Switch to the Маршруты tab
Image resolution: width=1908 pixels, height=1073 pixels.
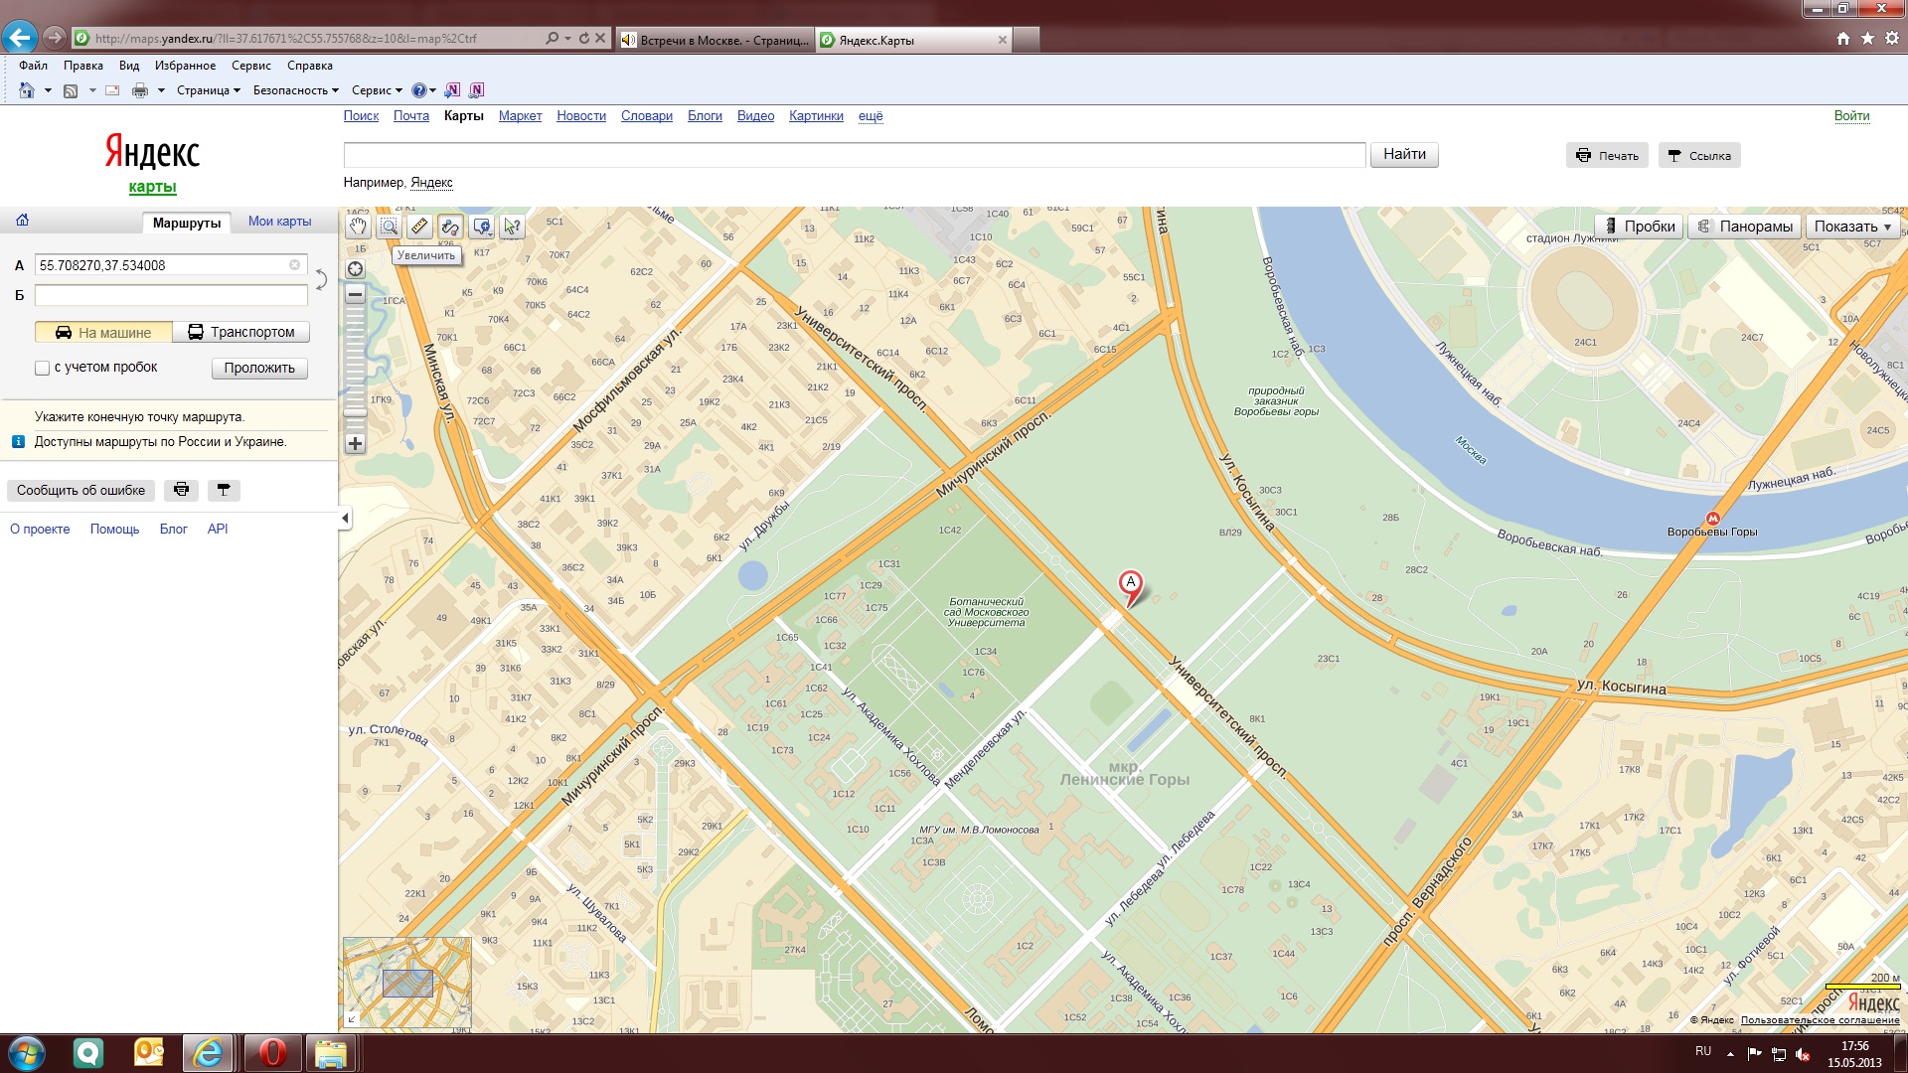[187, 223]
